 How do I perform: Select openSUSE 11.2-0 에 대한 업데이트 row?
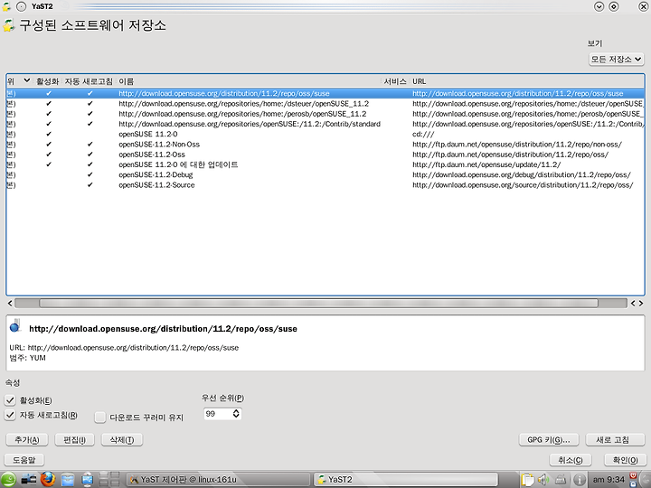[325, 164]
